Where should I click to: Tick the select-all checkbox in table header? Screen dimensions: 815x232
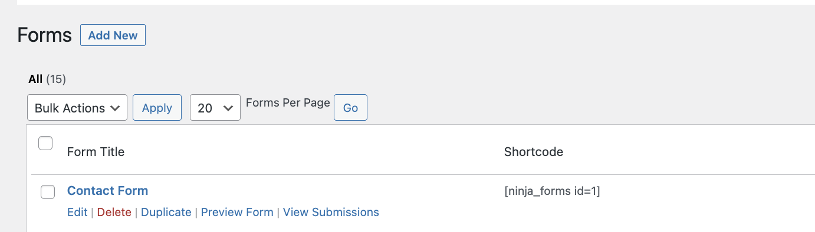pos(45,143)
